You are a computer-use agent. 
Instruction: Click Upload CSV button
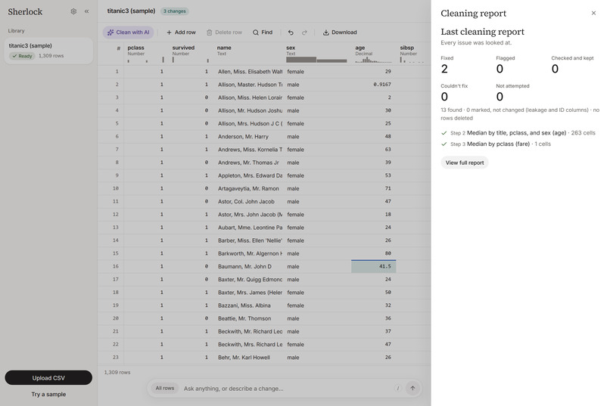tap(48, 377)
